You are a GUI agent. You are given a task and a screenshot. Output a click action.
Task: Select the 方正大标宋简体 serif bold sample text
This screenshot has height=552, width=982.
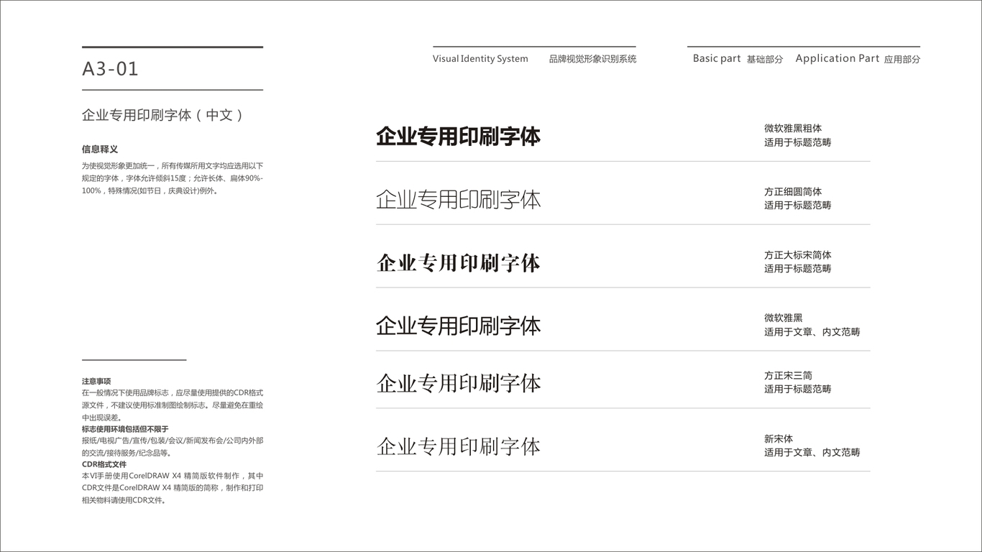click(458, 262)
